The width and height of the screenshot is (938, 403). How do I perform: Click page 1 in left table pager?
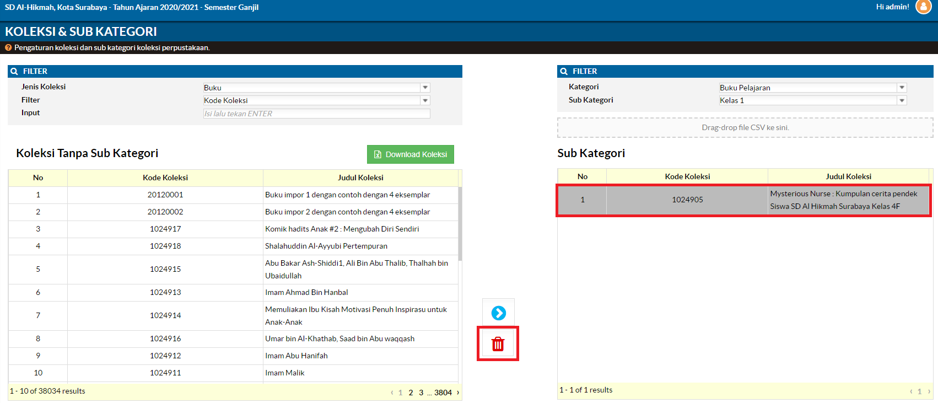400,393
